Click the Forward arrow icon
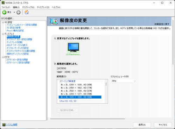 (x=18, y=12)
